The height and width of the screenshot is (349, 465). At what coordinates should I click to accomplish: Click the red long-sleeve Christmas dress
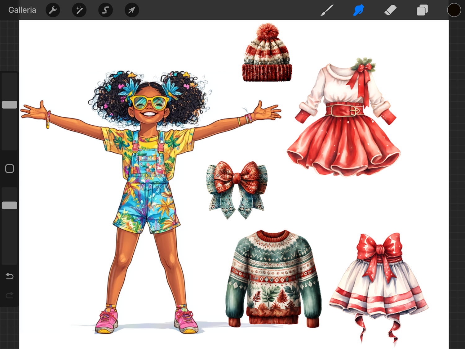[x=343, y=124]
